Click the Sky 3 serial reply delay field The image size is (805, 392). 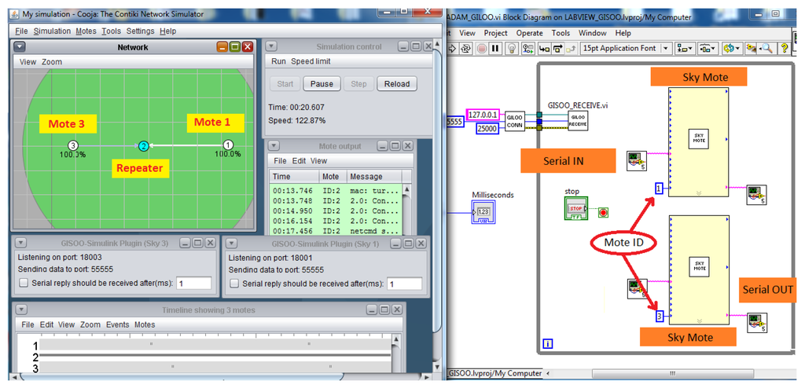tap(193, 283)
